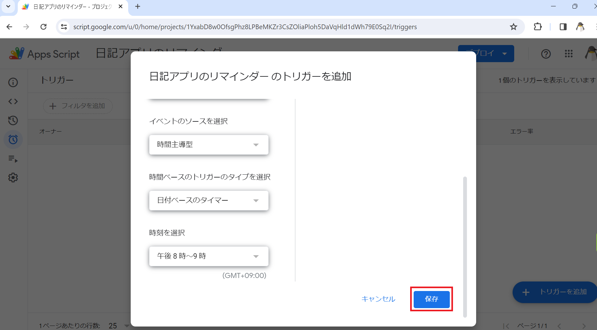Screen dimensions: 597x330
Task: Click the トリガーを追加 button
Action: pyautogui.click(x=554, y=292)
